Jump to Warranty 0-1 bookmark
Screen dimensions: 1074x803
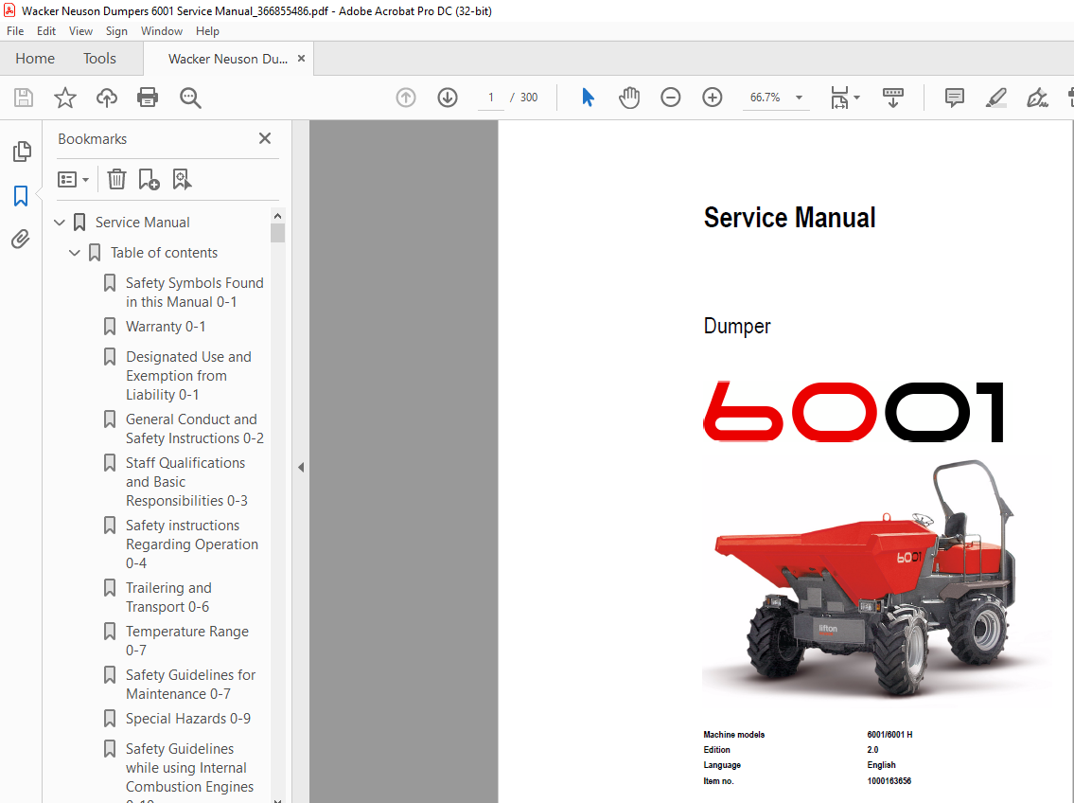[x=165, y=327]
